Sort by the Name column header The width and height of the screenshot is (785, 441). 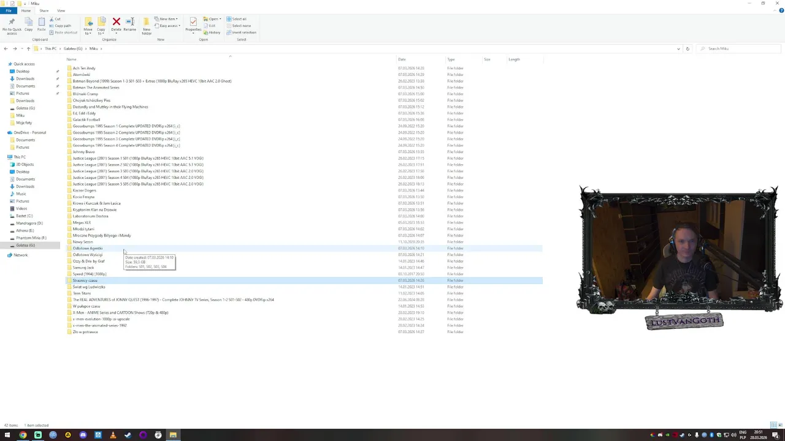71,59
